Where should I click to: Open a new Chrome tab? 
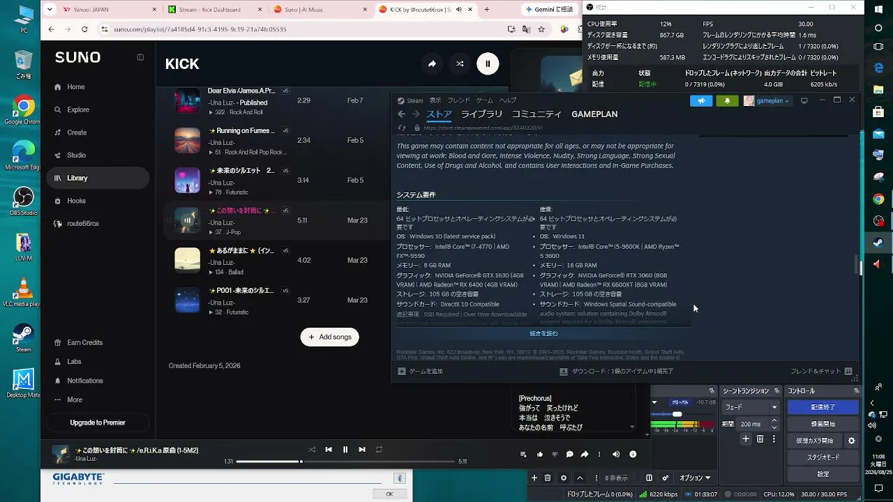(487, 10)
